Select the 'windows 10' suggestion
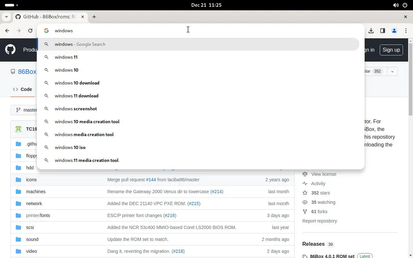Viewport: 413px width, 258px height. point(198,70)
